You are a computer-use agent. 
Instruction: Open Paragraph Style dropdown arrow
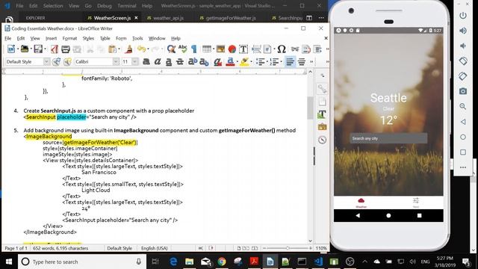(46, 62)
